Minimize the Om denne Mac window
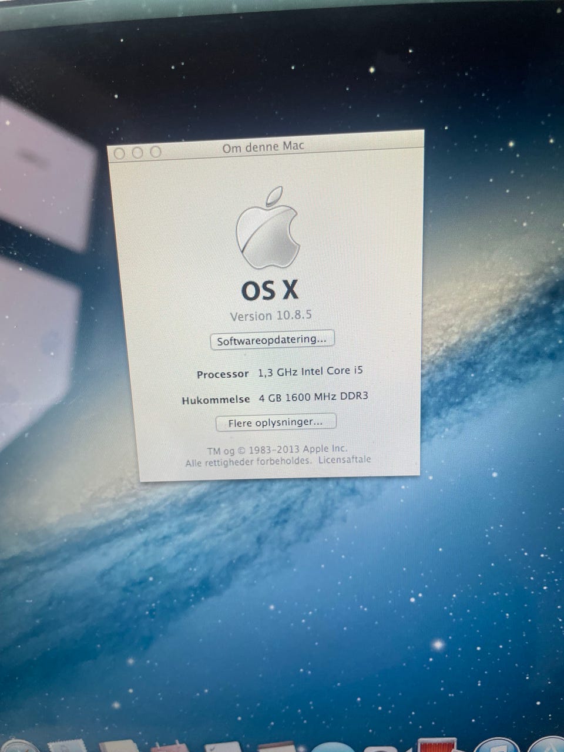 pyautogui.click(x=137, y=153)
